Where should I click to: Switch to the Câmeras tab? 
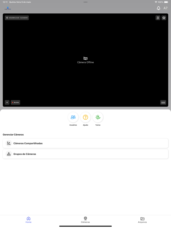(x=85, y=220)
